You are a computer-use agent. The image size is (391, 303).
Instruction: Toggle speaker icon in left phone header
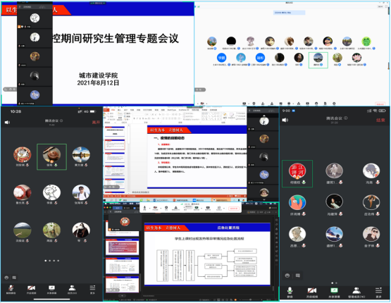tap(7, 122)
